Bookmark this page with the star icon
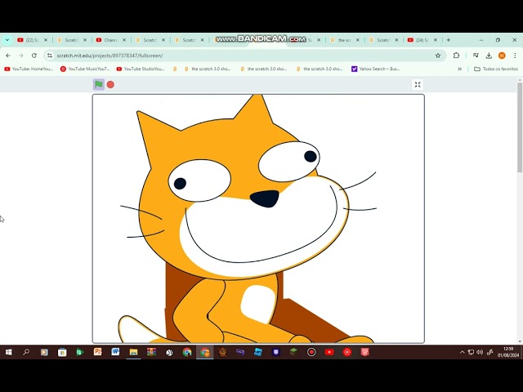Viewport: 523px width, 392px height. (438, 56)
